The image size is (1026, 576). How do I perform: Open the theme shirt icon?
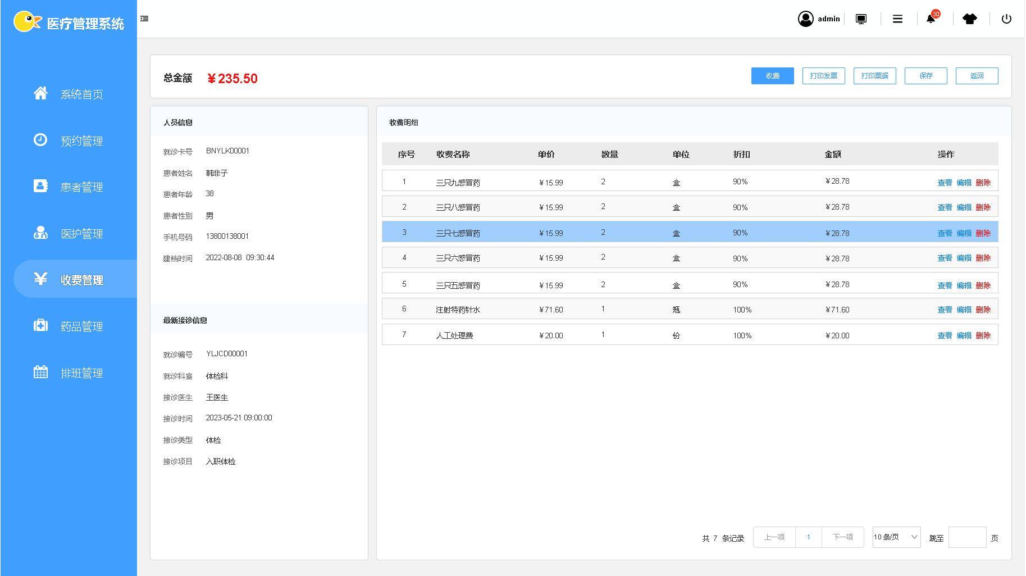(x=969, y=19)
